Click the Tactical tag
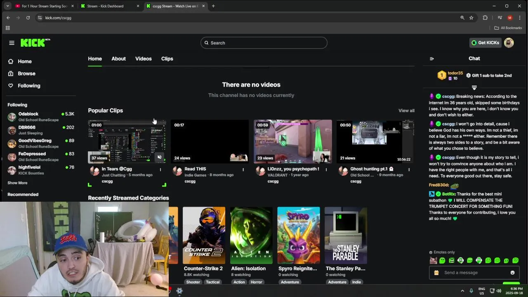Screen dimensions: 528x297 pos(213,282)
